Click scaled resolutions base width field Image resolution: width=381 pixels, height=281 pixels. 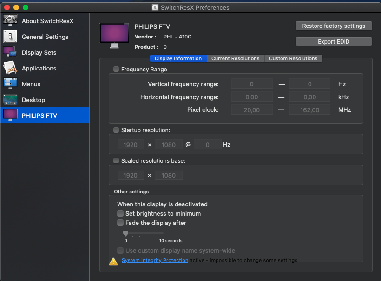tap(131, 175)
